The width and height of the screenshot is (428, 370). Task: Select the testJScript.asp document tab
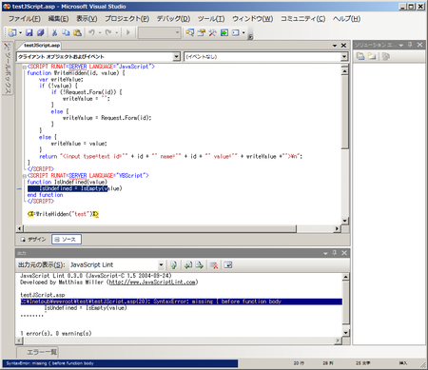click(x=42, y=46)
